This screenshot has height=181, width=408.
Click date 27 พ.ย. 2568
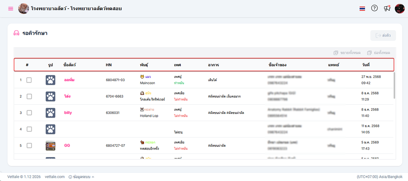tap(371, 77)
